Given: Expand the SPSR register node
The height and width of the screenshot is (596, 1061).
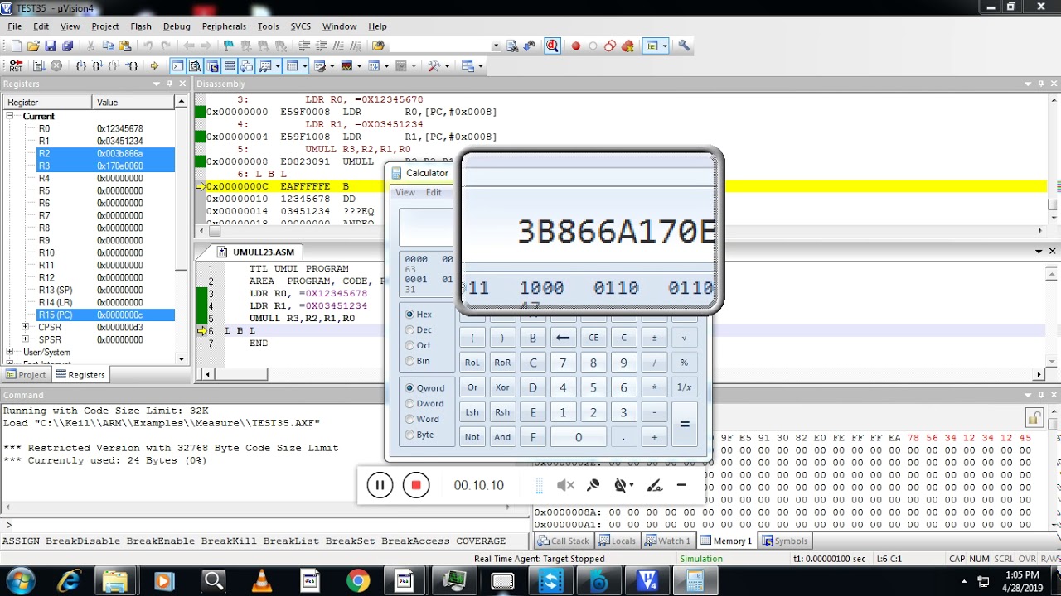Looking at the screenshot, I should coord(26,340).
